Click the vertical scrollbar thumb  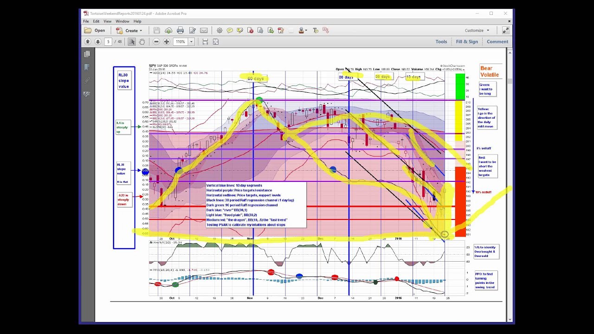coord(510,81)
